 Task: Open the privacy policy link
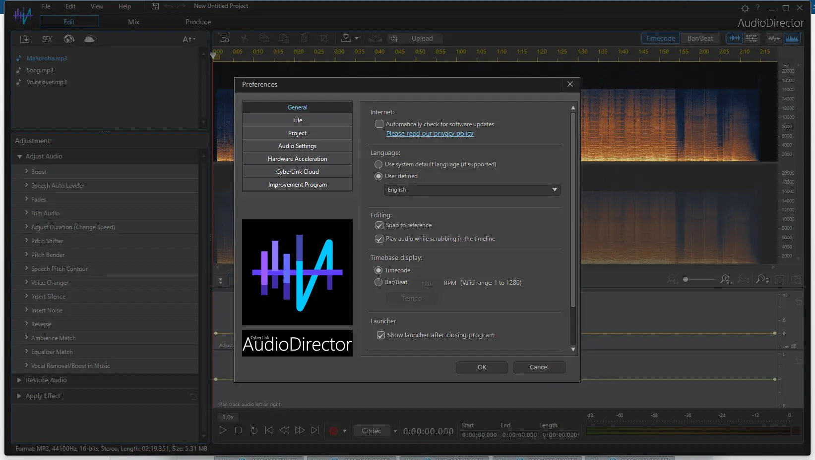point(430,134)
